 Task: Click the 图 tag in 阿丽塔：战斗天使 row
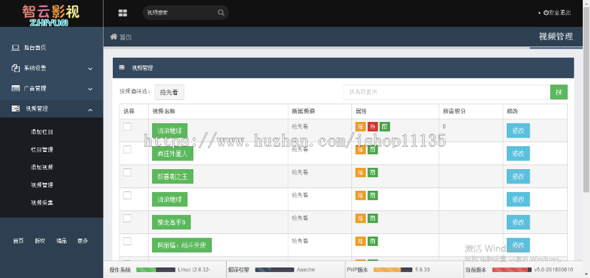[x=372, y=241]
